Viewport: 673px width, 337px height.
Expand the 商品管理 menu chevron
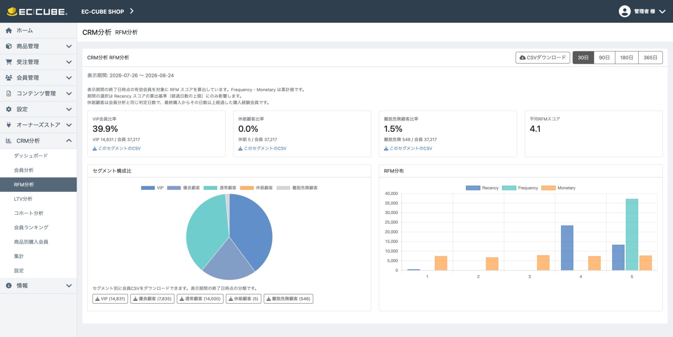click(69, 46)
